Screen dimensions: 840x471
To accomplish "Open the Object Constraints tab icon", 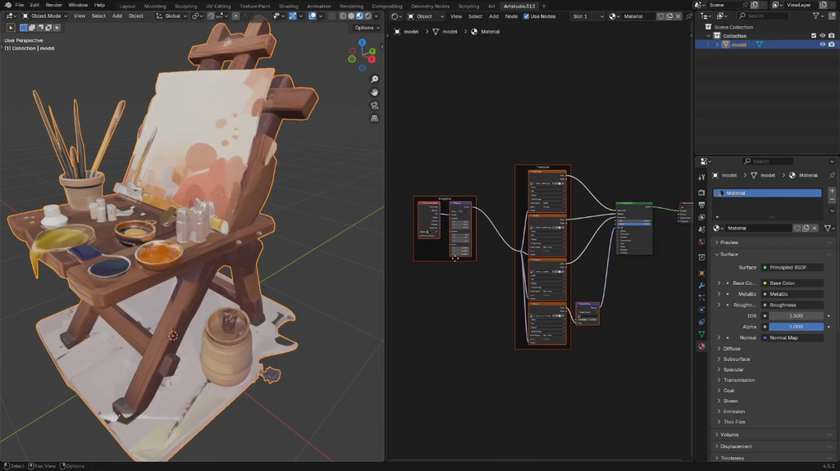I will click(702, 322).
